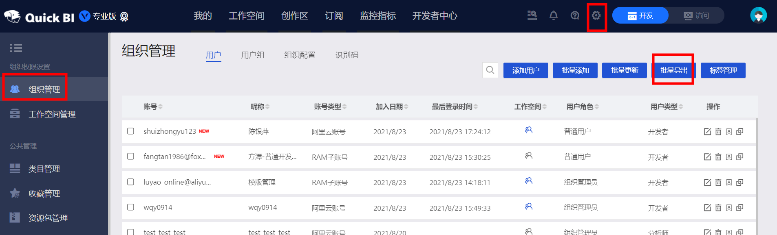777x235 pixels.
Task: Open 工作空间管理 in the sidebar
Action: pyautogui.click(x=52, y=114)
